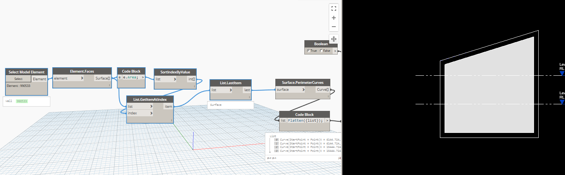
Task: Click index 1 Curve row in list preview
Action: coord(307,143)
